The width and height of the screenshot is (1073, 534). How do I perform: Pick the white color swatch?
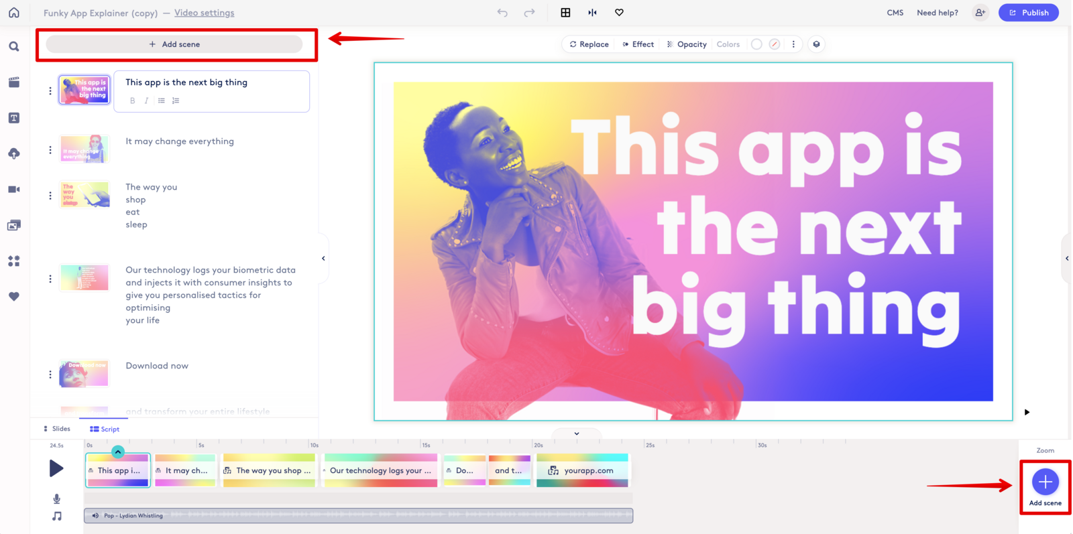756,44
